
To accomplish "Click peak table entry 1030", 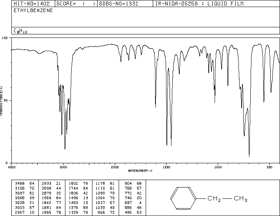I will [100, 208].
